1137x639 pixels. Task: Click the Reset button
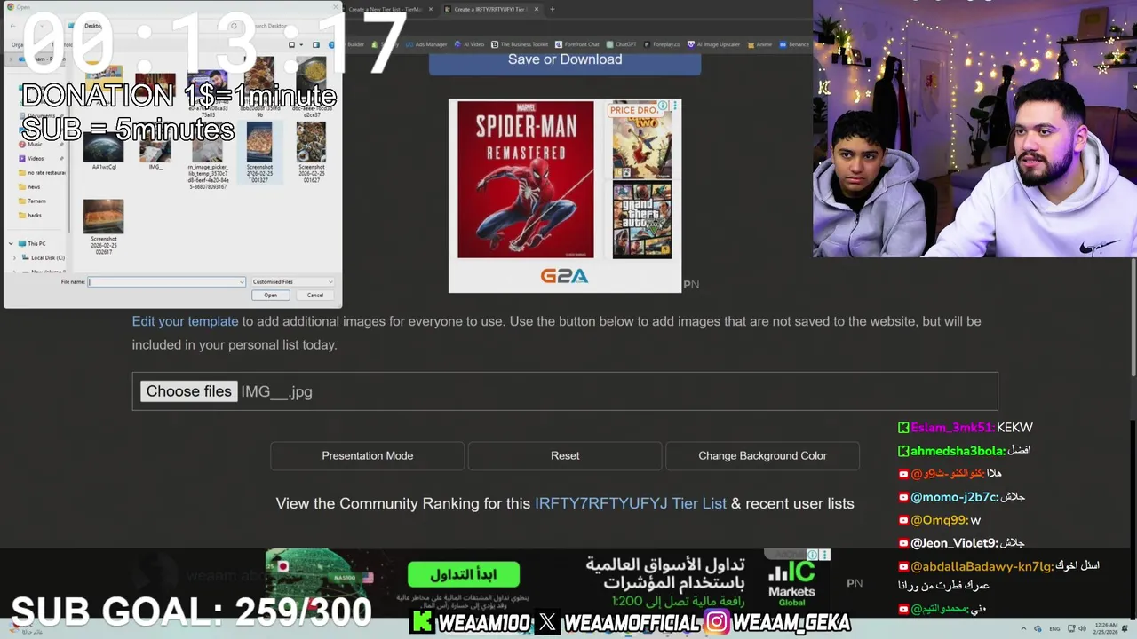pos(565,455)
